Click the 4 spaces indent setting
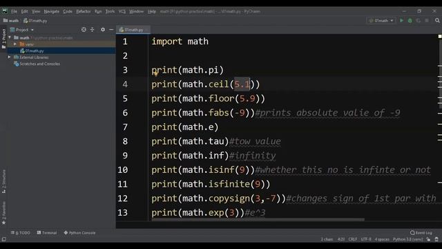Viewport: 442px width, 249px height. [382, 239]
